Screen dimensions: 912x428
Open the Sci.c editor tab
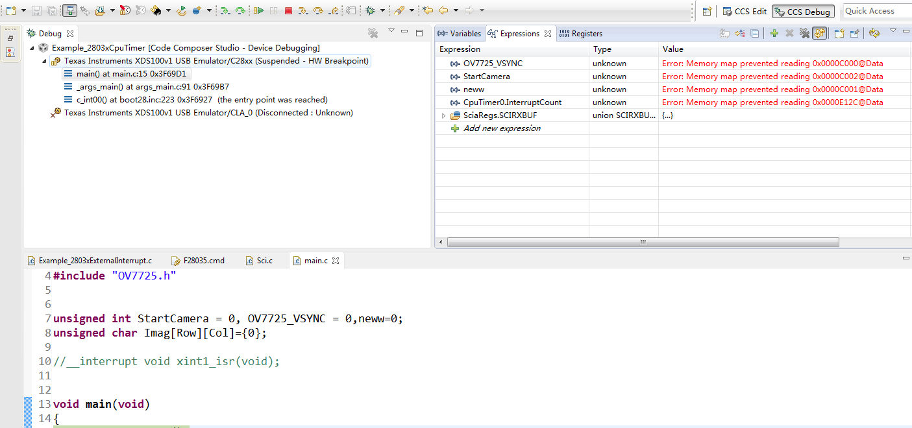click(259, 261)
